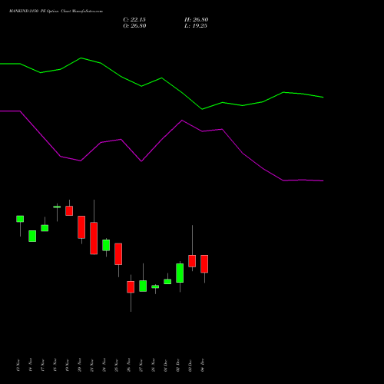Click the open value O: 26.80

point(134,26)
